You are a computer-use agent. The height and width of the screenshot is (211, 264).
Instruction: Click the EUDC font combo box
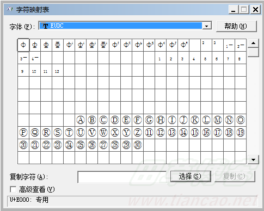(x=125, y=26)
